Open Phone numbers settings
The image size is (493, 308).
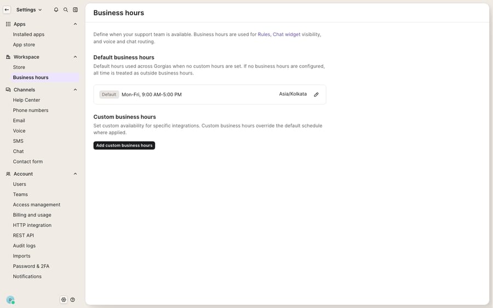click(31, 110)
